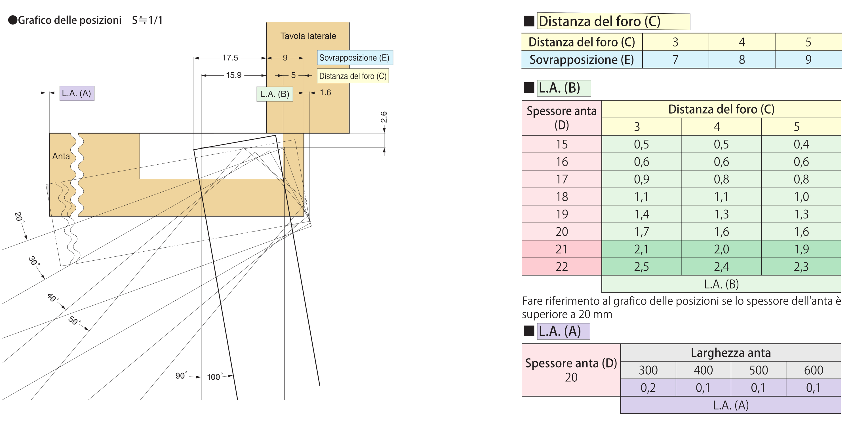The height and width of the screenshot is (425, 851).
Task: Click the 20° angle marker
Action: point(19,217)
